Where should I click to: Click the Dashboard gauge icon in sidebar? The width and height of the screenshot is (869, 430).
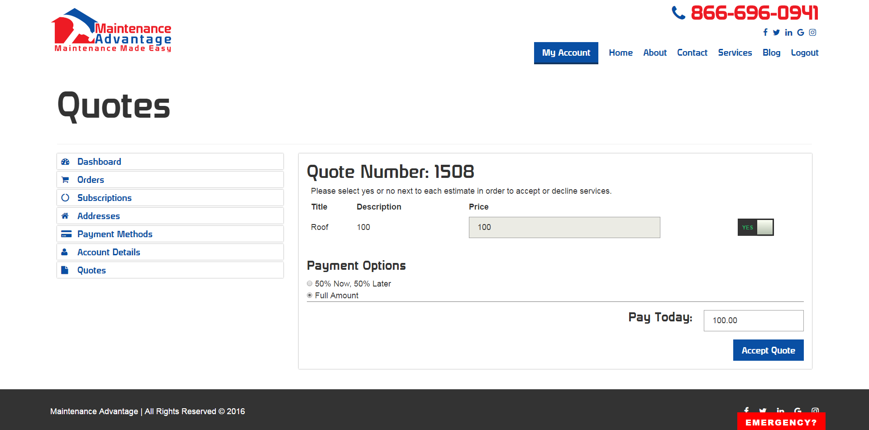(65, 162)
